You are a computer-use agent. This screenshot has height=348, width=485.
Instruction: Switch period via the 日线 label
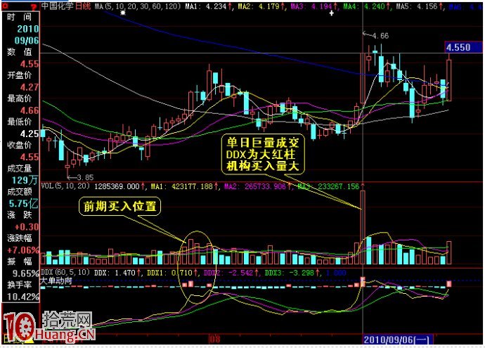[83, 6]
